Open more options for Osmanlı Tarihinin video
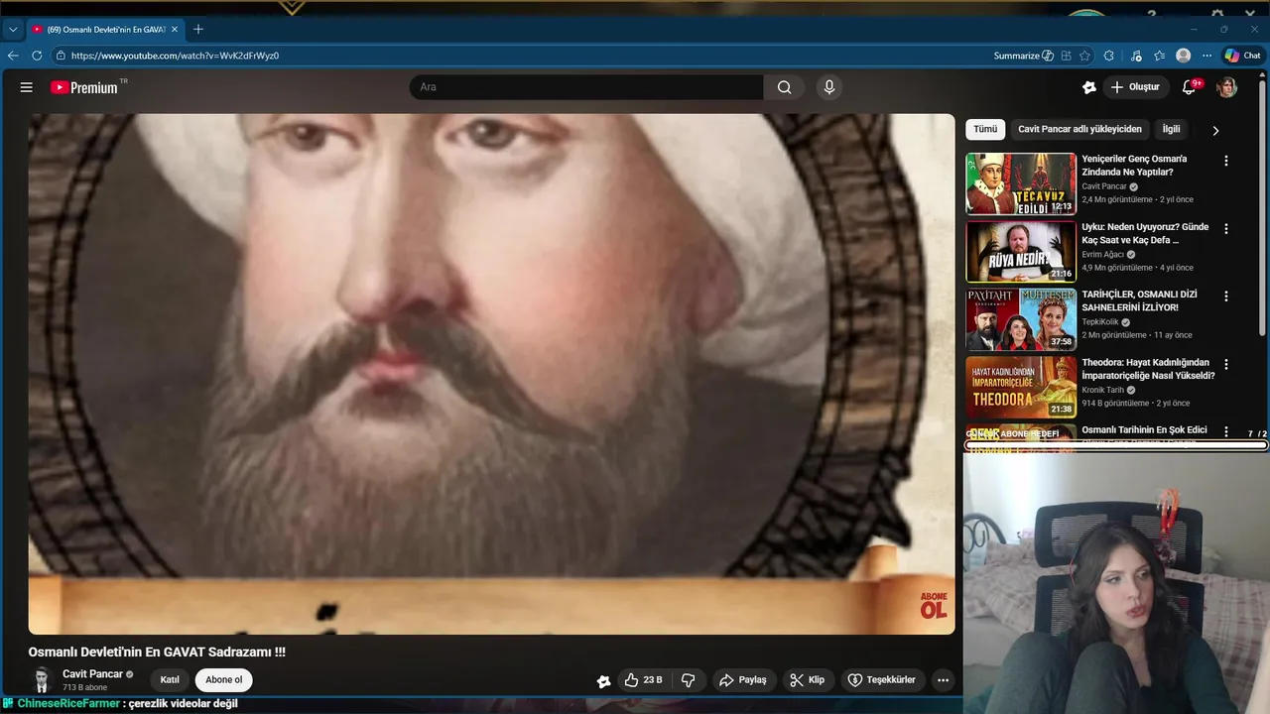 pos(1226,431)
